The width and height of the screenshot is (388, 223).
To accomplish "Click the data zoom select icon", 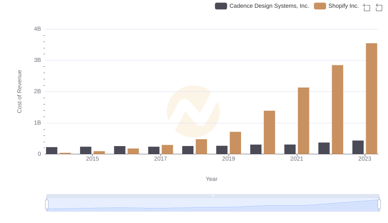I will [x=367, y=7].
